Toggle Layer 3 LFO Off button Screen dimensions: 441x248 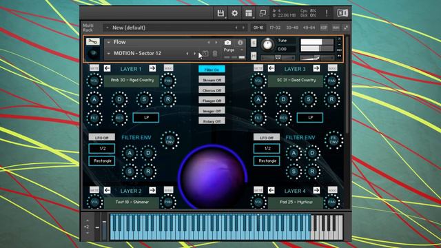267,137
